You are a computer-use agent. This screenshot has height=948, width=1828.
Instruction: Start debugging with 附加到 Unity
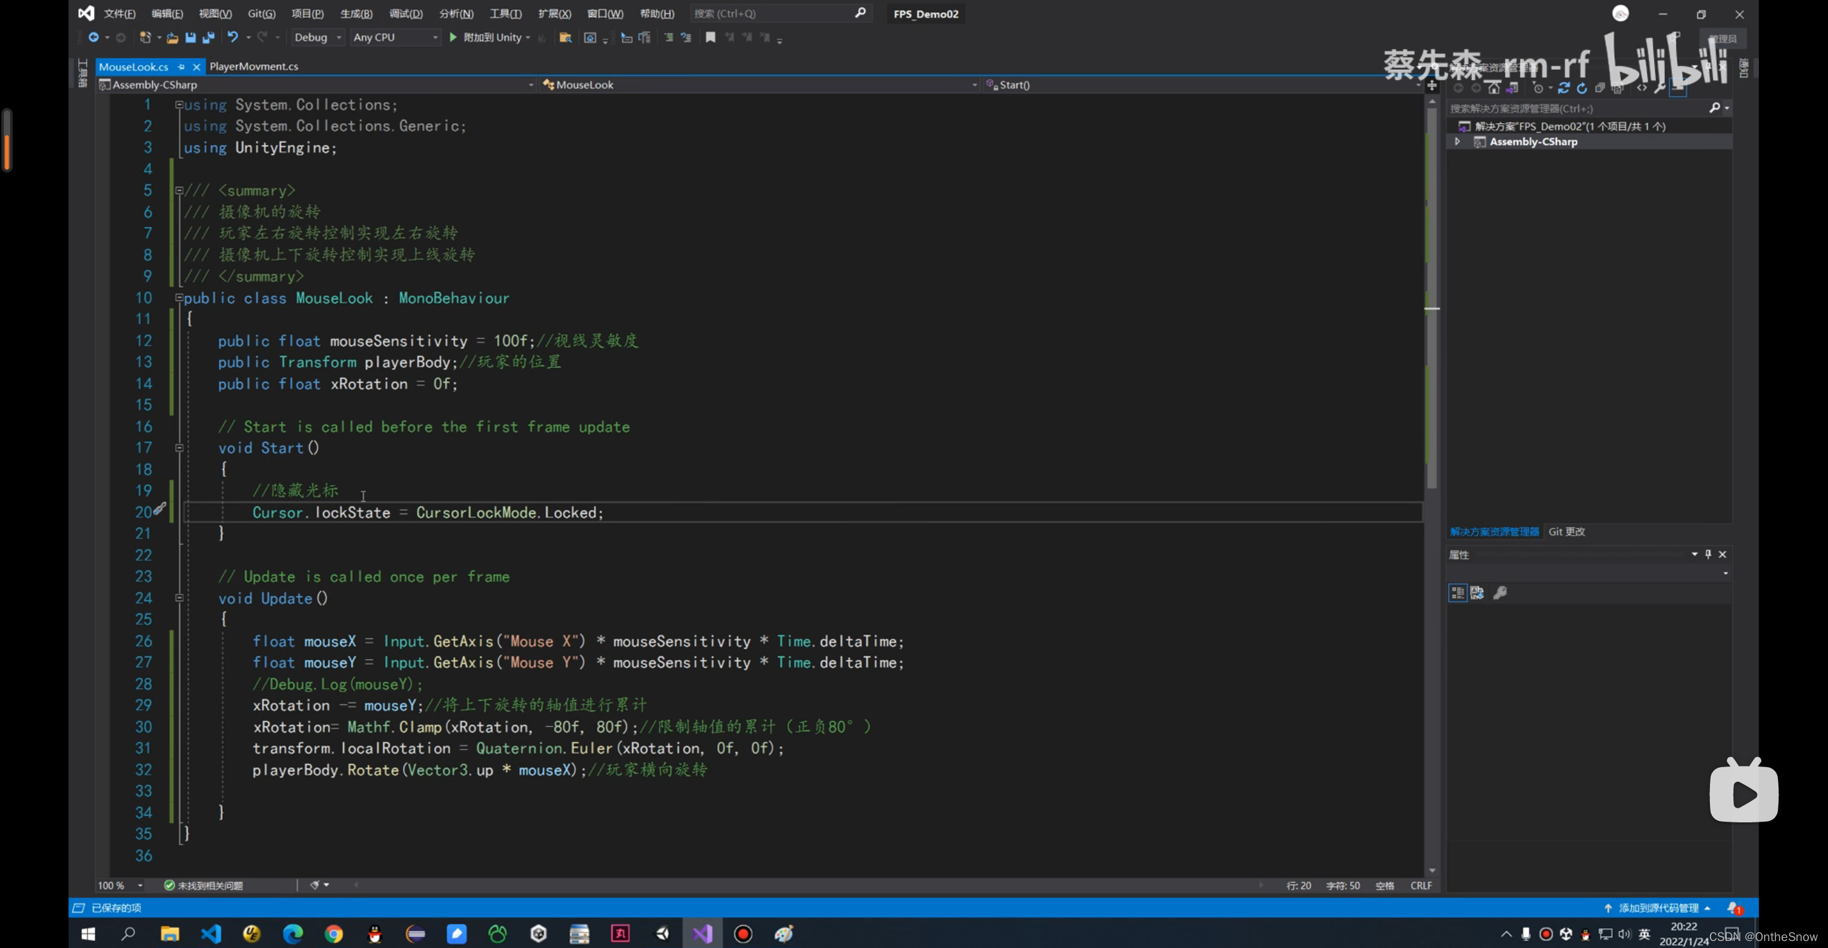489,37
